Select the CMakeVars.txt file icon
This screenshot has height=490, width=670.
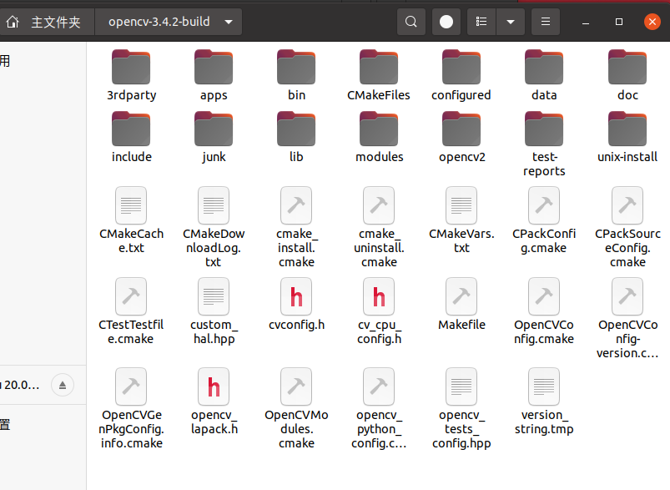(461, 205)
